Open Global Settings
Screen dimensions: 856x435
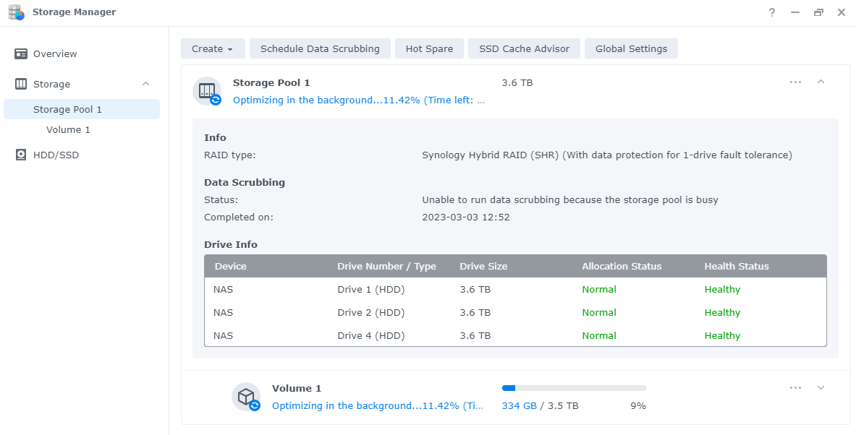click(631, 48)
